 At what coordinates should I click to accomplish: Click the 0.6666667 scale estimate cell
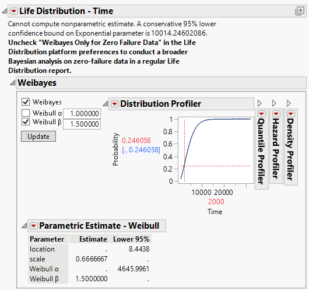coord(92,259)
